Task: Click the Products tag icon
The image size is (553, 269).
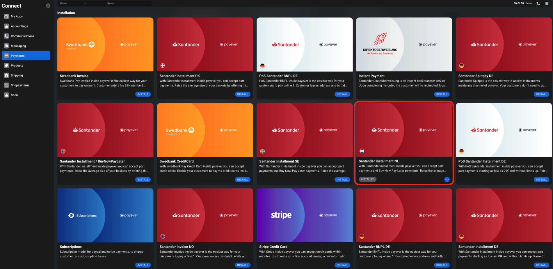Action: tap(6, 66)
